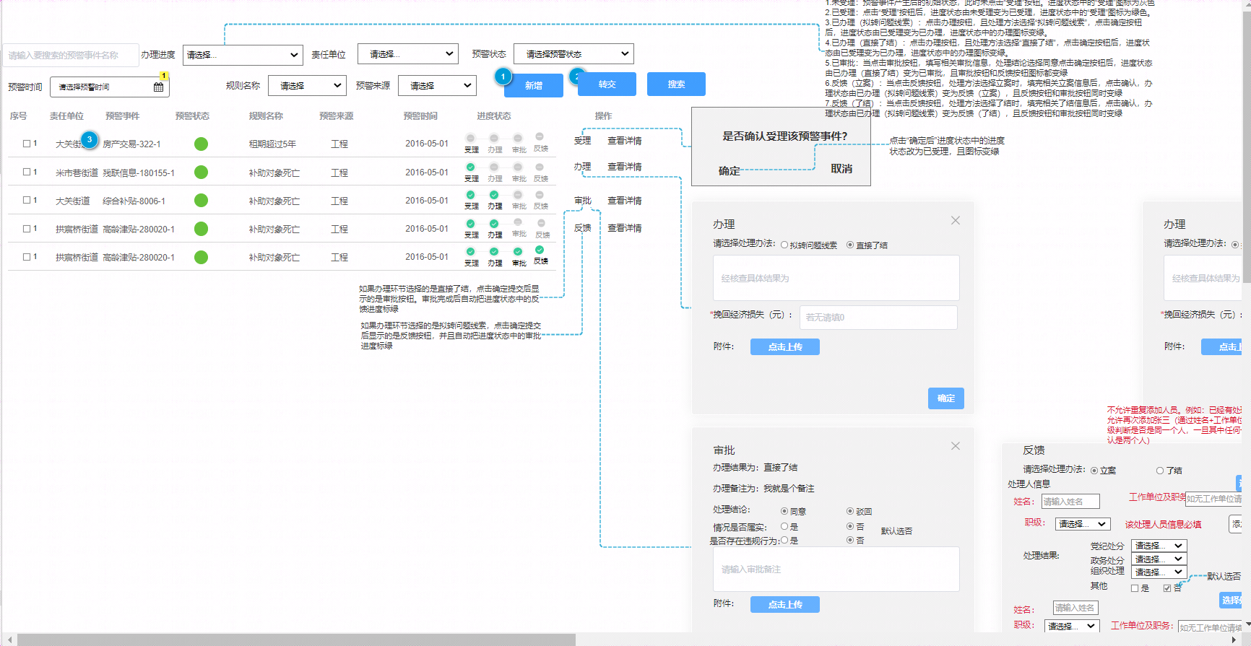Tick the checkbox for the 残联信息-180155-1 row
This screenshot has height=646, width=1251.
(x=27, y=172)
